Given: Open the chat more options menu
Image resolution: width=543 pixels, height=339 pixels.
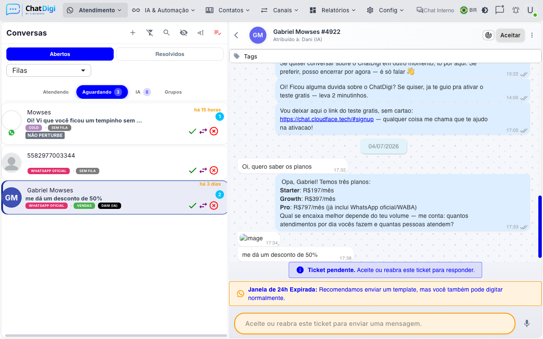Looking at the screenshot, I should pos(532,35).
